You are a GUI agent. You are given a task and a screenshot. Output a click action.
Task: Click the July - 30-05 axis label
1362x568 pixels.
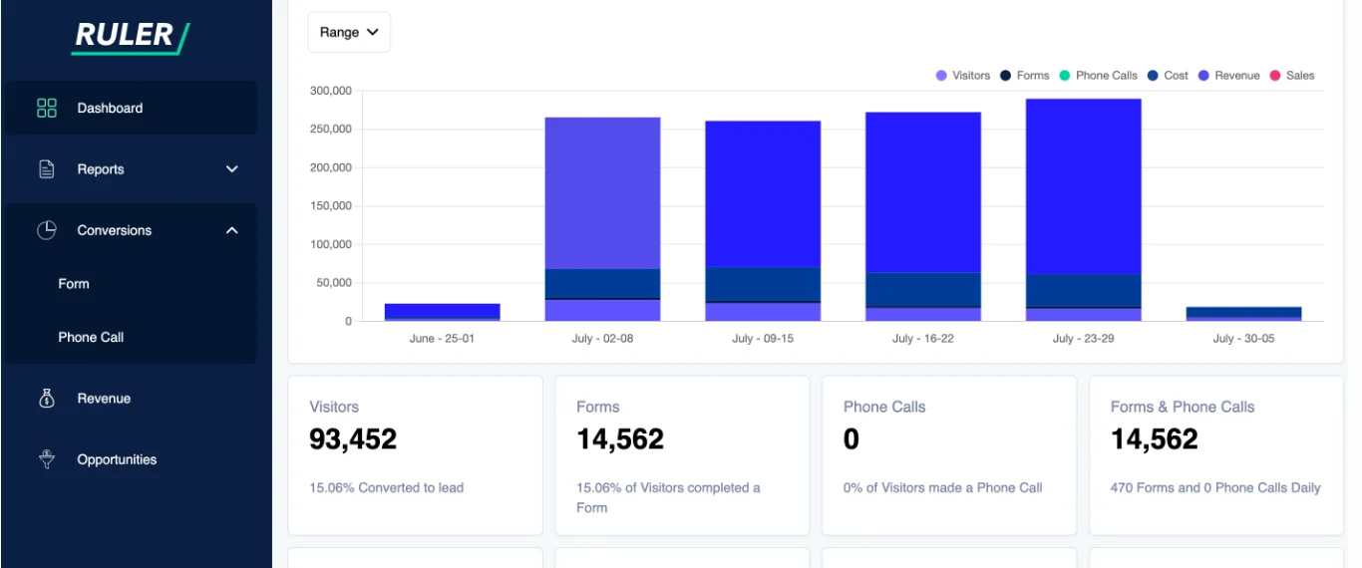(1243, 339)
